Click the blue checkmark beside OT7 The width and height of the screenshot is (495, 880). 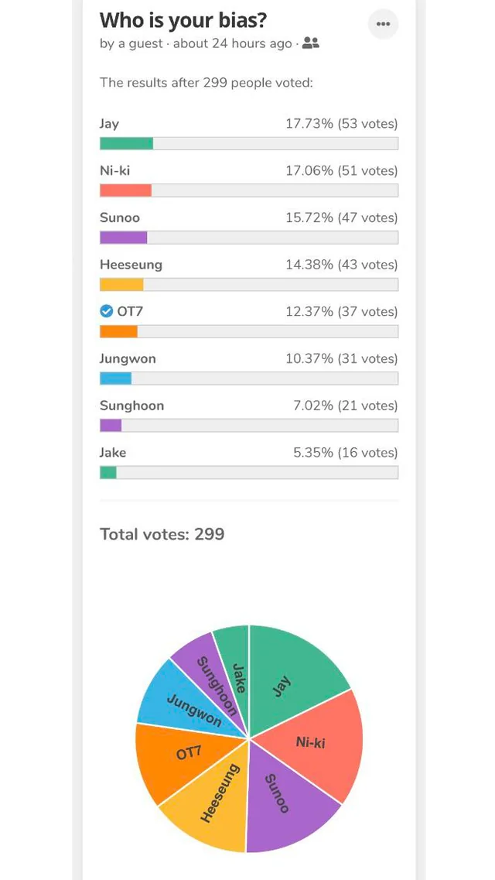coord(106,311)
